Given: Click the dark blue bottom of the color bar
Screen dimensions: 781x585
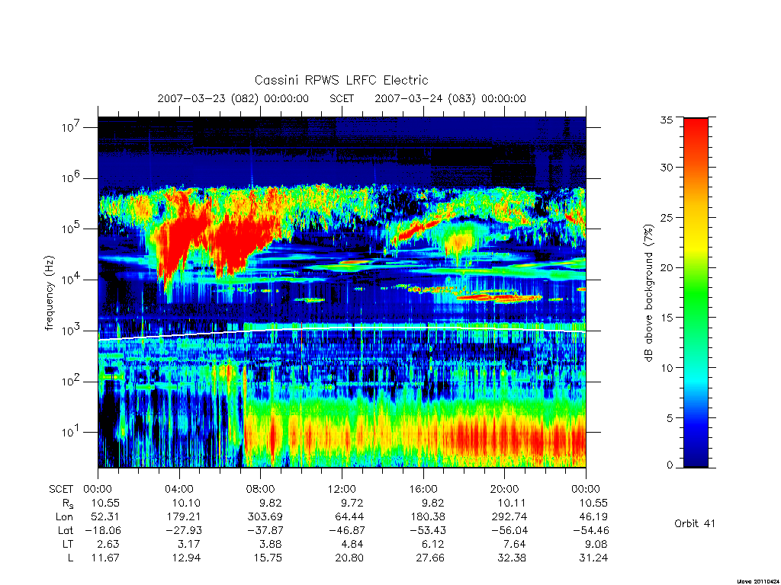Looking at the screenshot, I should pos(696,458).
